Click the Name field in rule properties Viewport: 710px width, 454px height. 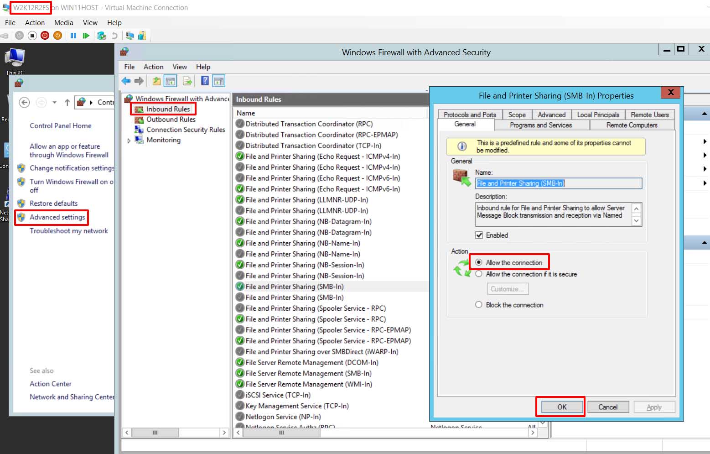(559, 183)
